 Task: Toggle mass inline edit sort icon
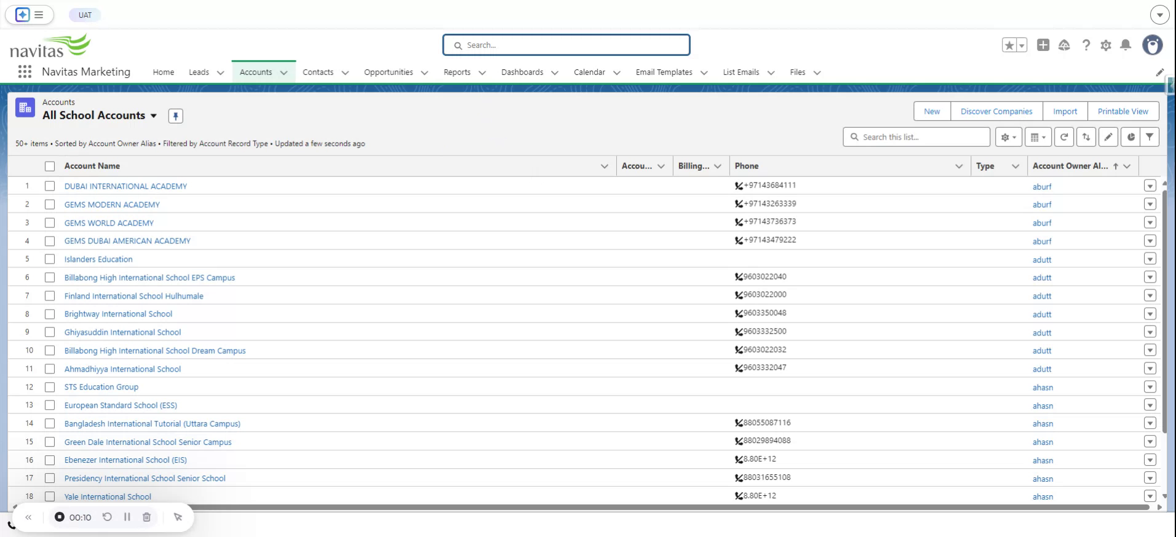(x=1086, y=137)
